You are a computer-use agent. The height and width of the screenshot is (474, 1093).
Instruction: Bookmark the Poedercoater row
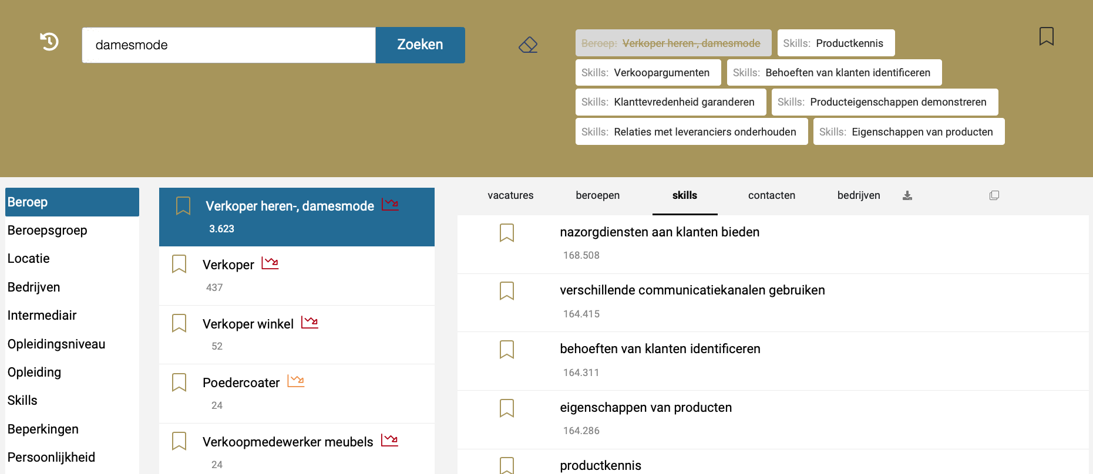[179, 382]
